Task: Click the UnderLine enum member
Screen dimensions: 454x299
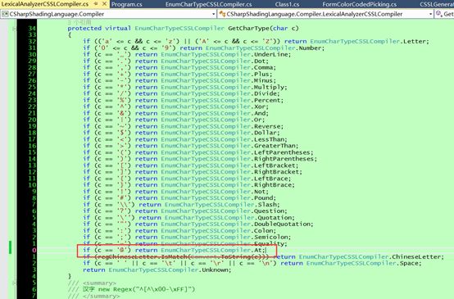Action: (x=270, y=54)
